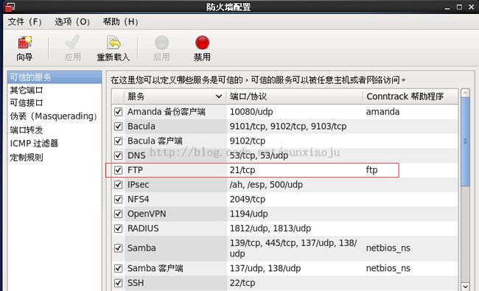The height and width of the screenshot is (291, 479).
Task: Toggle the Amanda 备份客户端 checkbox
Action: coord(118,112)
